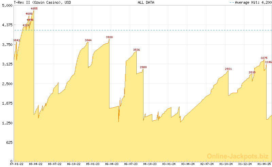
Task: Click the 01-10-24 x-axis date label
Action: pyautogui.click(x=226, y=164)
